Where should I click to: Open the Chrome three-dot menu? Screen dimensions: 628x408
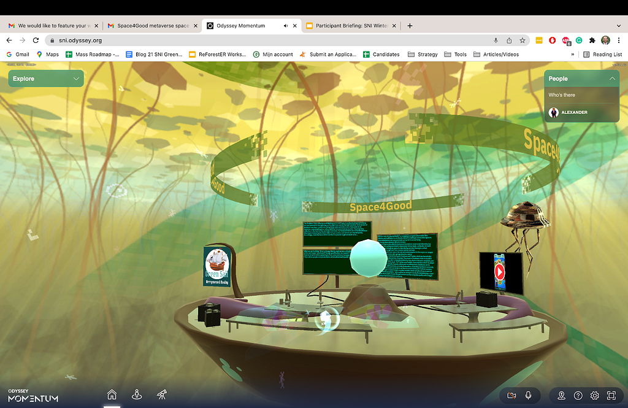[619, 40]
